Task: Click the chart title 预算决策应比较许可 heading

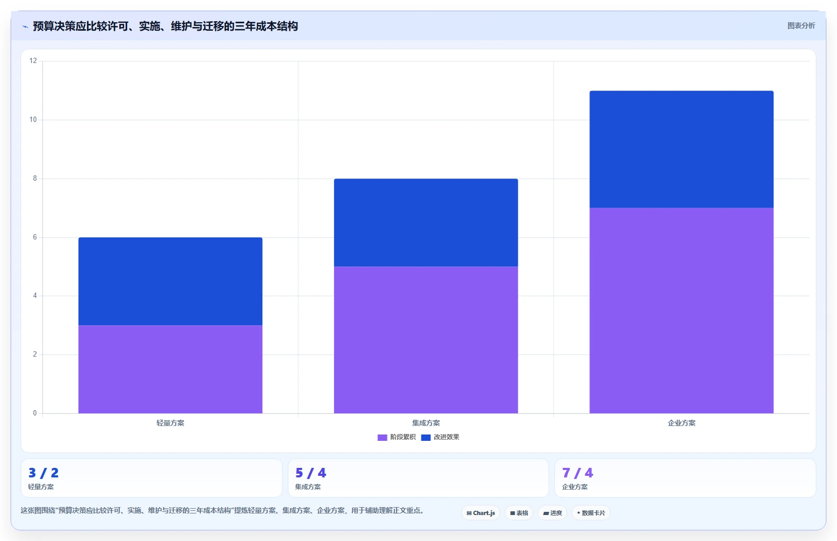Action: point(165,26)
